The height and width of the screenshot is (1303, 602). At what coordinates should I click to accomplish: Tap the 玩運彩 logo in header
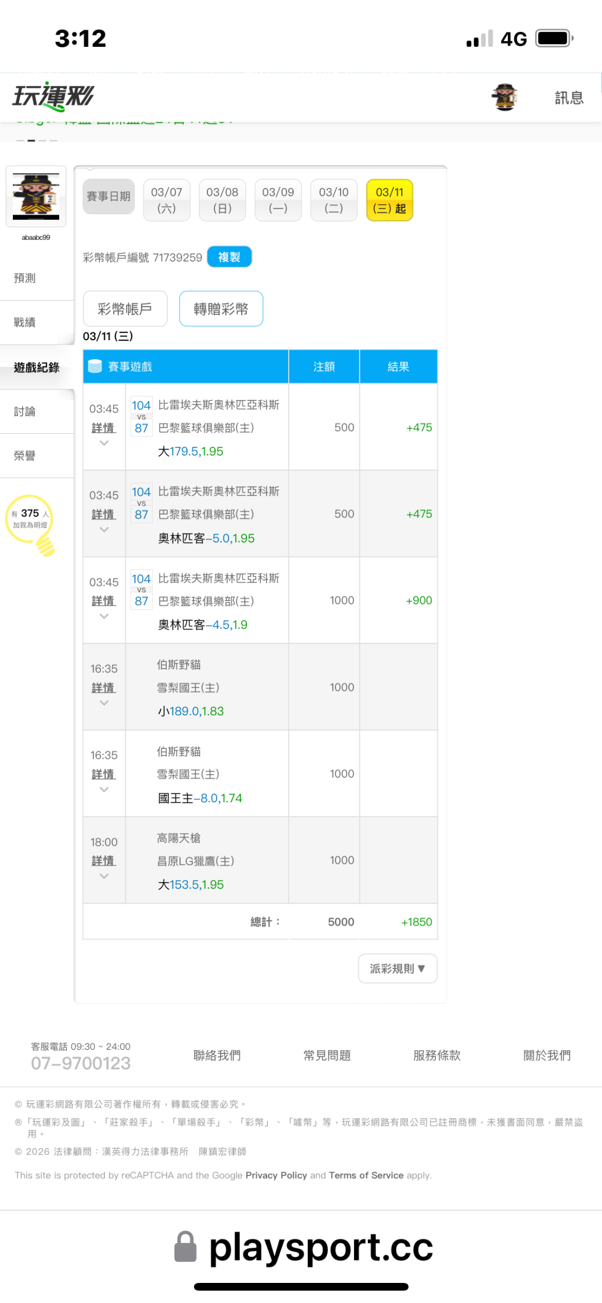click(x=54, y=97)
